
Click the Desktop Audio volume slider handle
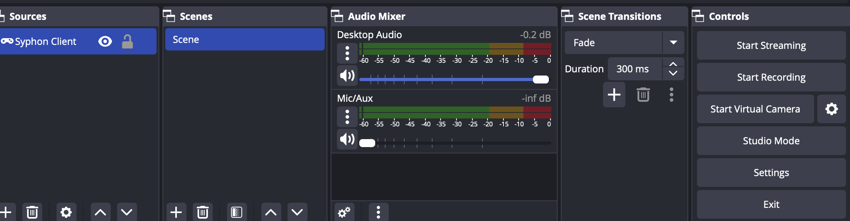541,79
